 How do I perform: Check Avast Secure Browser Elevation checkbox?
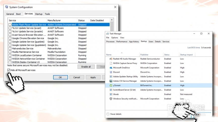tap(10, 35)
